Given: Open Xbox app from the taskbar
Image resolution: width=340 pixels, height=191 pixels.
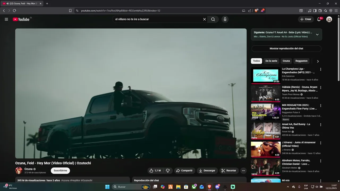Looking at the screenshot, I should pyautogui.click(x=194, y=187).
